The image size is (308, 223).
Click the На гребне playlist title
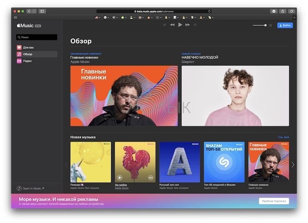point(121,185)
